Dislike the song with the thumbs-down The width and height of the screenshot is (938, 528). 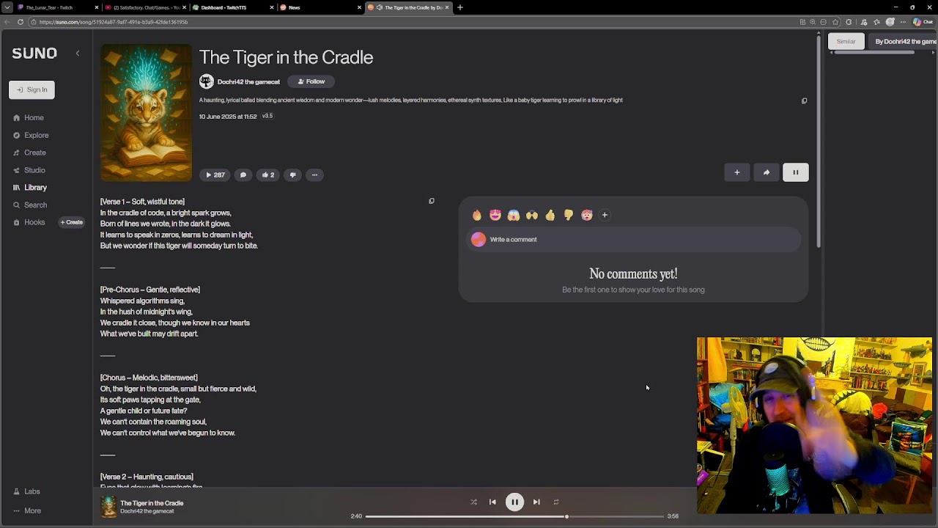point(292,175)
